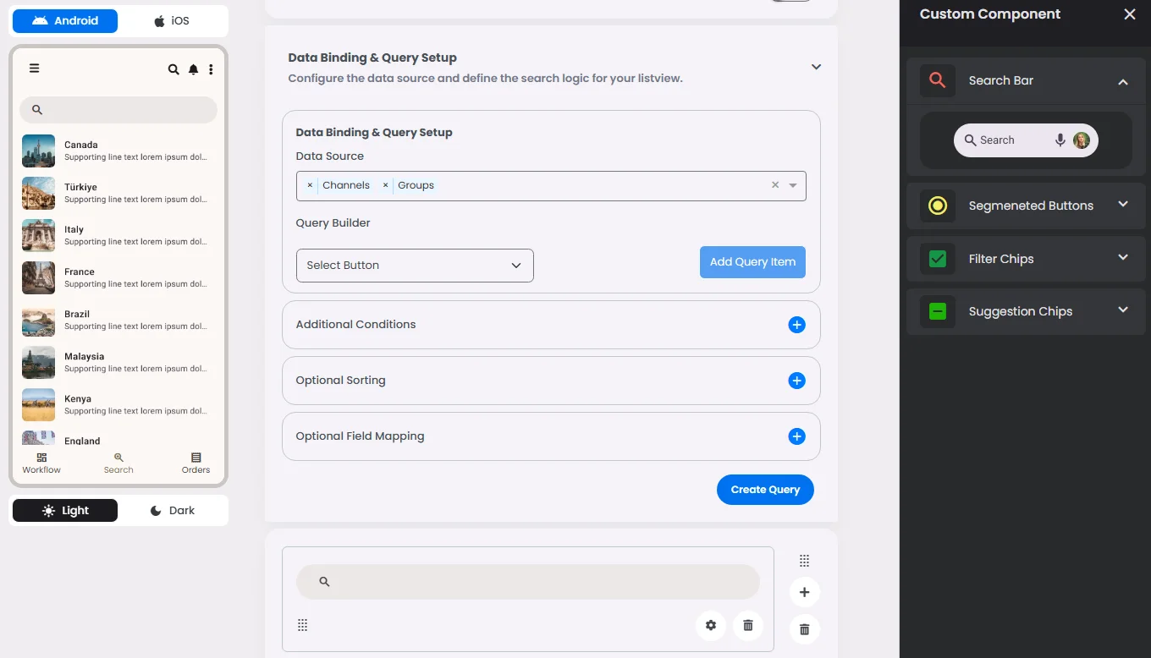Open the Workflow tab in phone preview
The width and height of the screenshot is (1151, 658).
[41, 463]
